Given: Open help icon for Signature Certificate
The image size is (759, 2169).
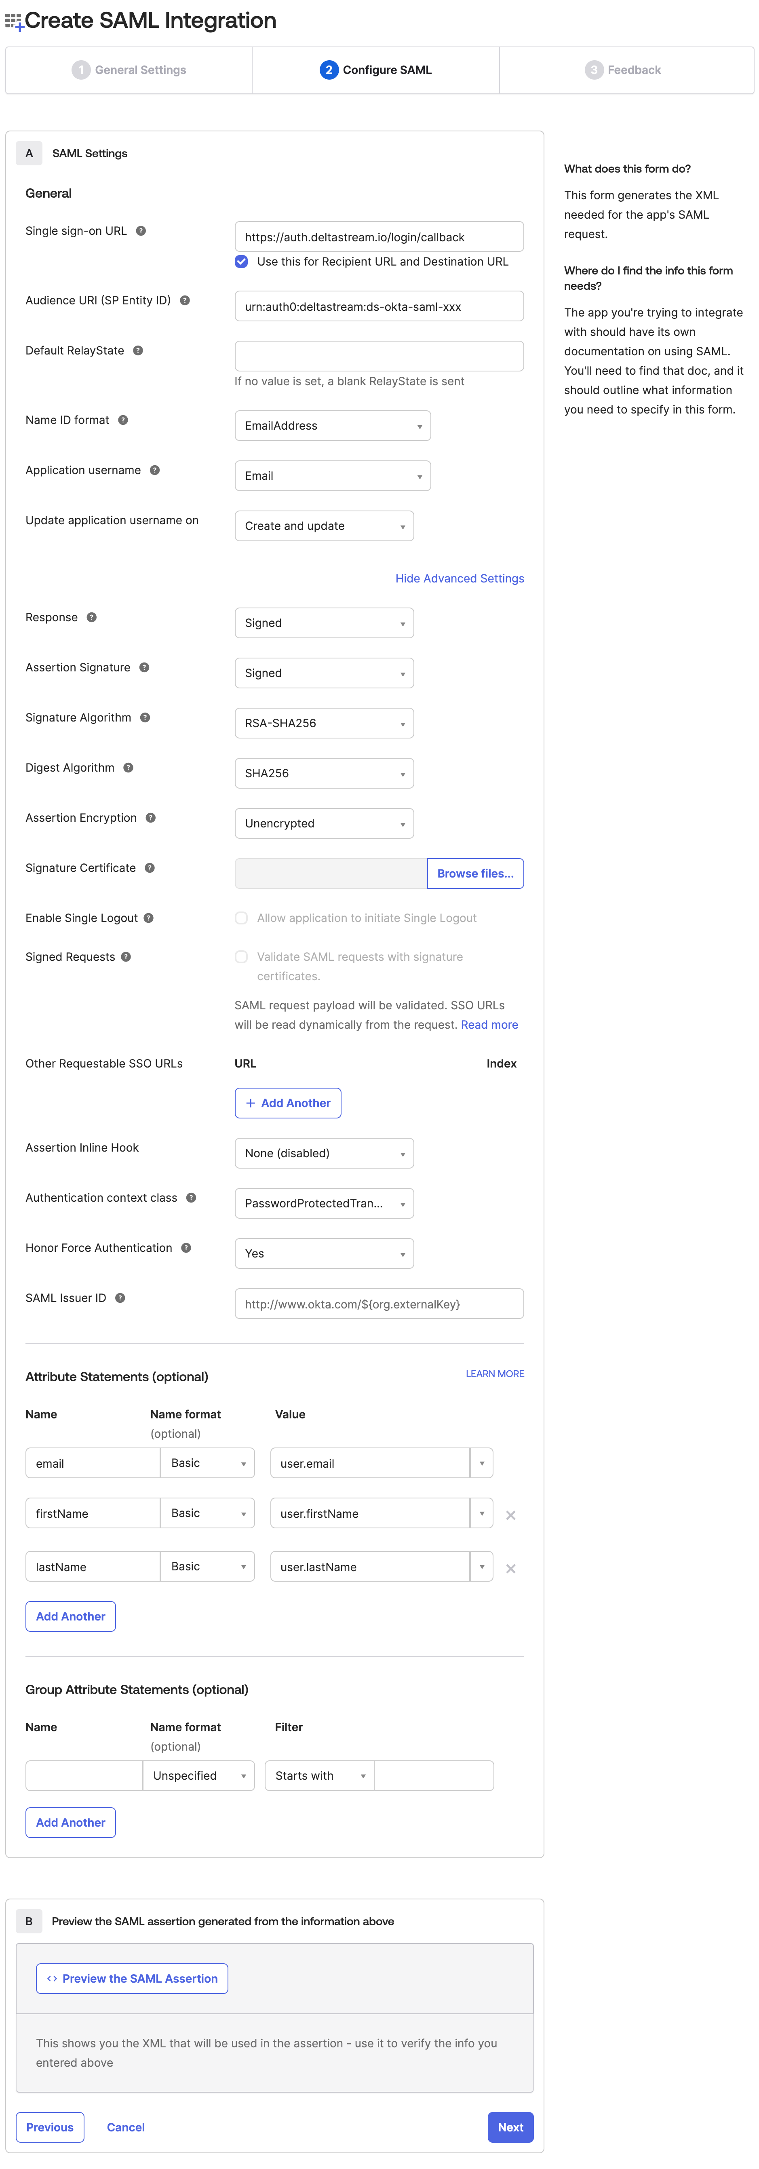Looking at the screenshot, I should pos(150,868).
